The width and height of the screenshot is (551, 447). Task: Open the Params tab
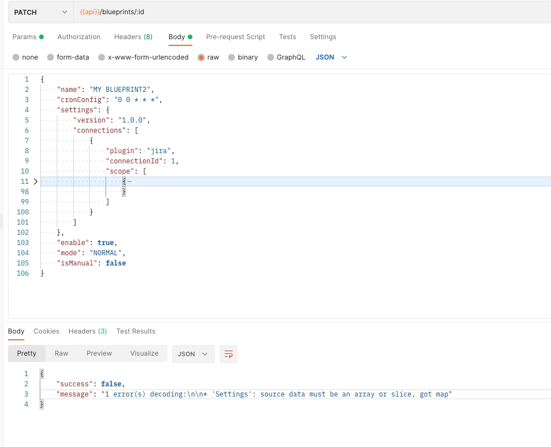(x=28, y=37)
